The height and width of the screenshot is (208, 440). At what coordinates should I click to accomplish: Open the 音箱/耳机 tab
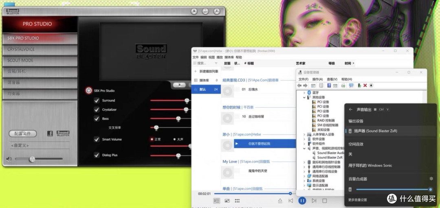pyautogui.click(x=40, y=72)
